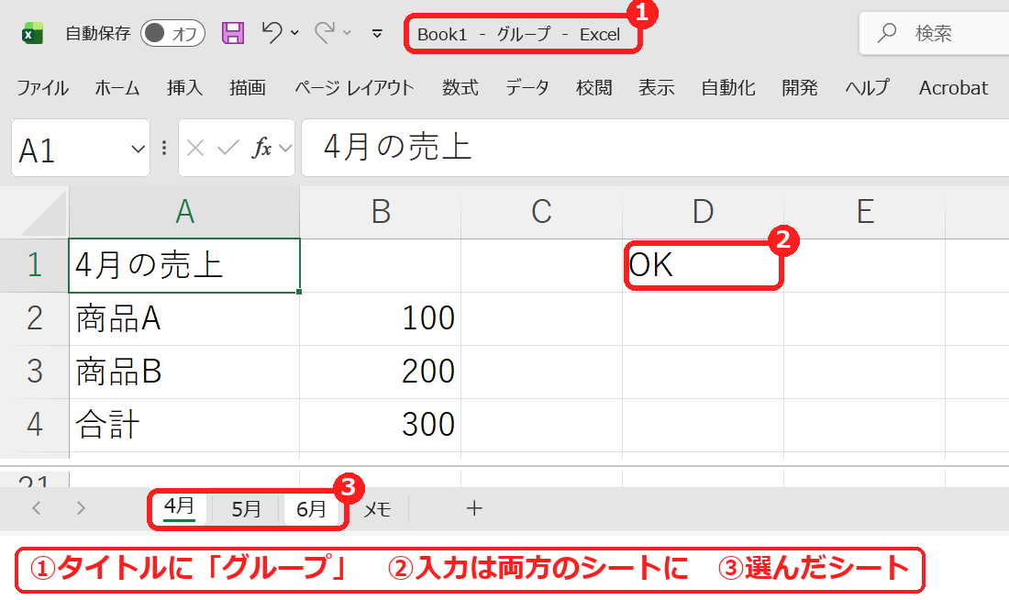Select row 1 header
The width and height of the screenshot is (1009, 600).
[34, 265]
